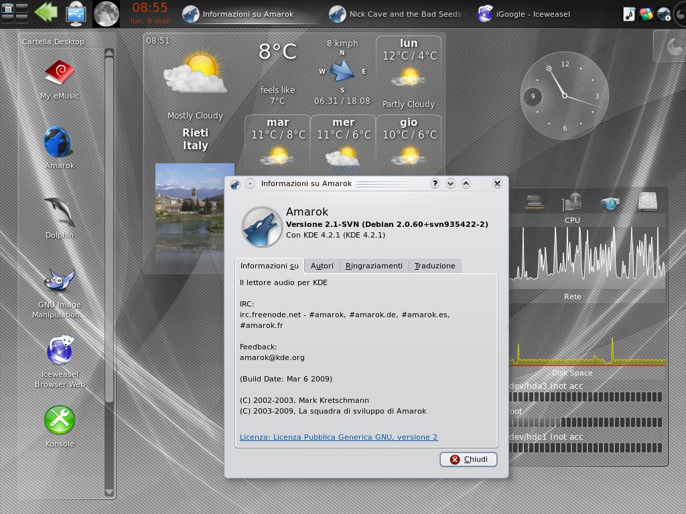686x514 pixels.
Task: Open the network computer icon in panel
Action: [76, 13]
